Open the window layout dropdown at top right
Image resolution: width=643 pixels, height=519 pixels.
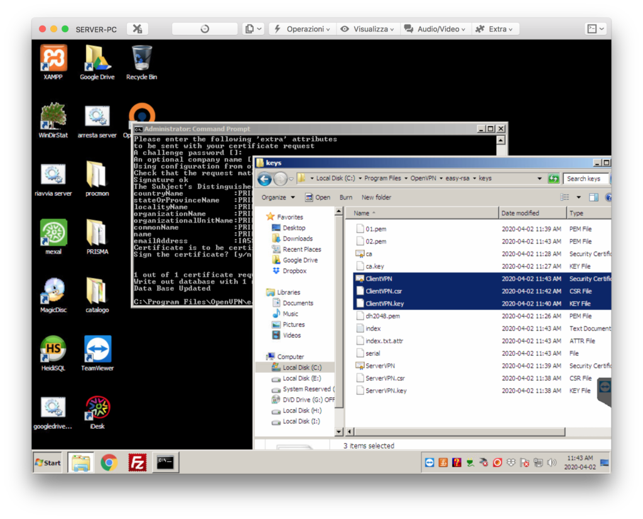(595, 29)
